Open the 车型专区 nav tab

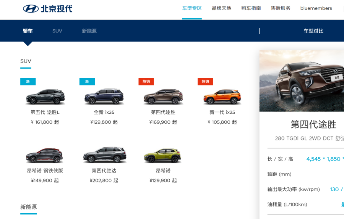click(x=192, y=8)
